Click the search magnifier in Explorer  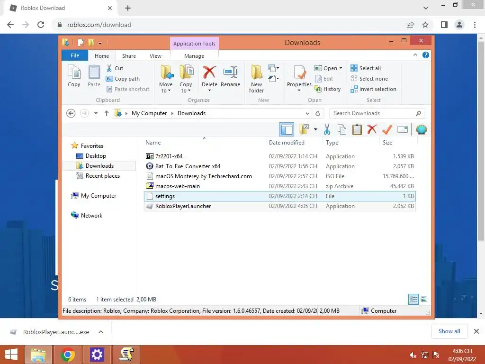[418, 113]
